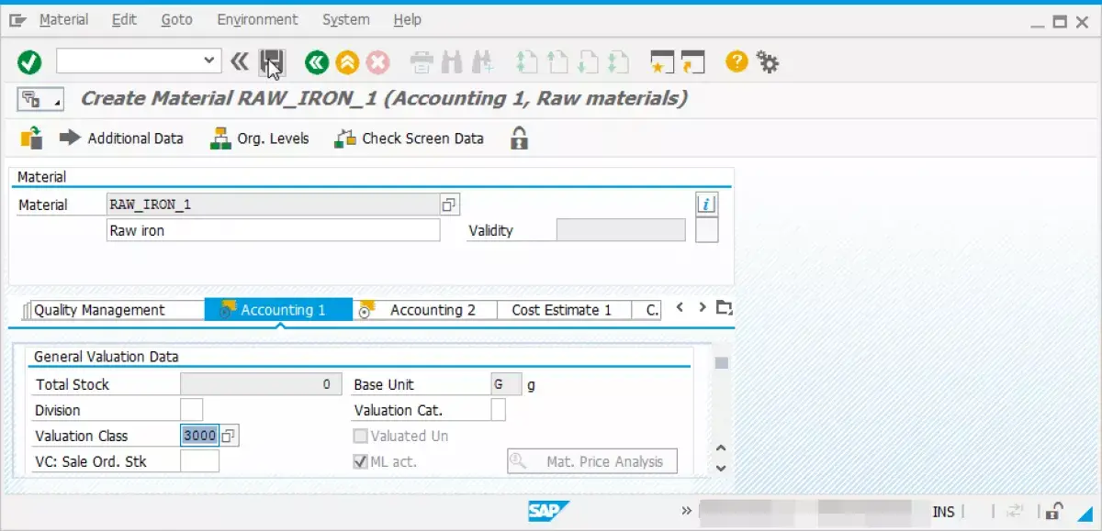Open Valuation Class search help
The width and height of the screenshot is (1102, 531).
(x=230, y=436)
